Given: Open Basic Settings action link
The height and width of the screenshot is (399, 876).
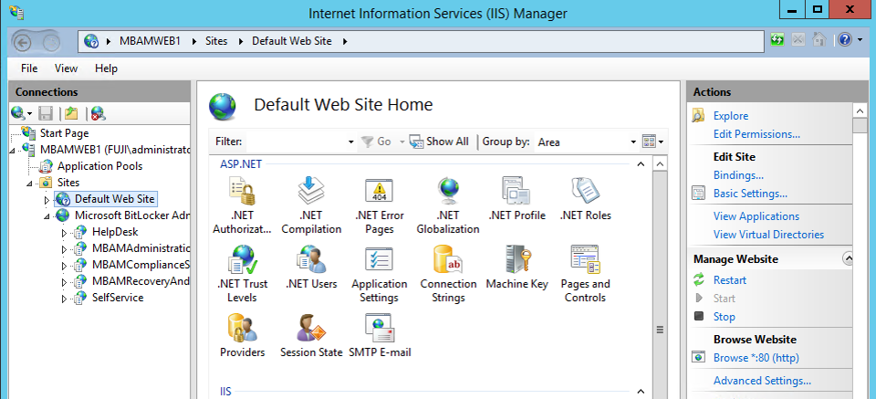Looking at the screenshot, I should tap(750, 194).
